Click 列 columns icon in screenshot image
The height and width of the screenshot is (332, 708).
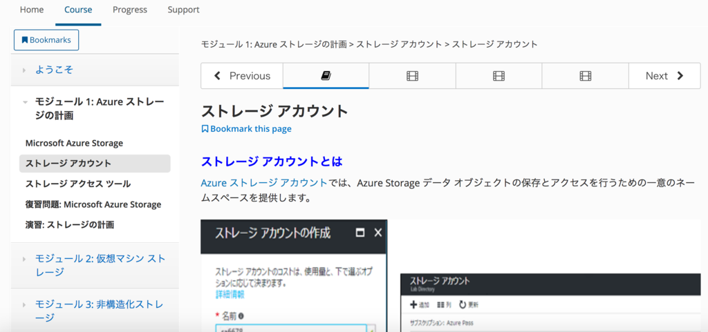coord(442,305)
